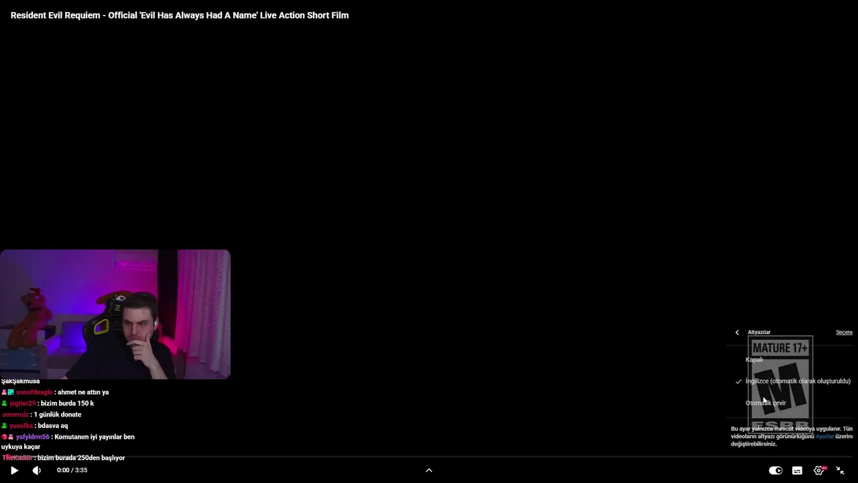Click chat username sonofdeagle
This screenshot has height=483, width=858.
(x=34, y=392)
